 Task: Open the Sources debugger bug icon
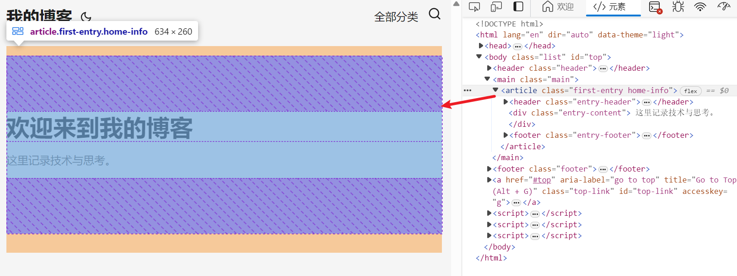678,6
